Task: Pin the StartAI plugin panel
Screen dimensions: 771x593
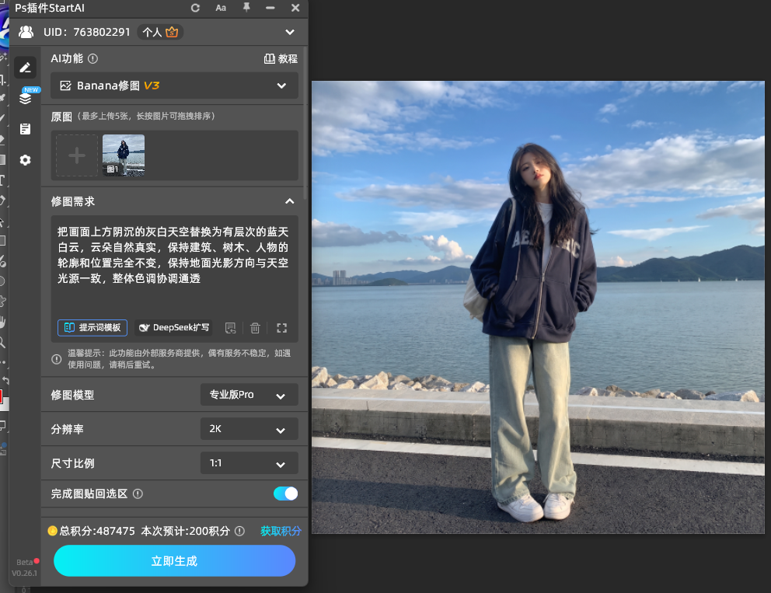Action: pyautogui.click(x=246, y=7)
